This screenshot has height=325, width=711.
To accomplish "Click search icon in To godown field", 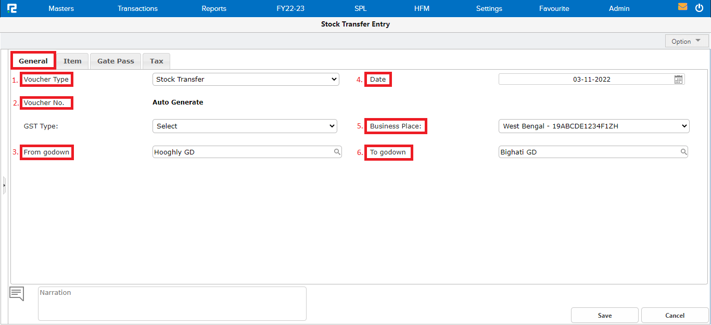I will click(683, 152).
